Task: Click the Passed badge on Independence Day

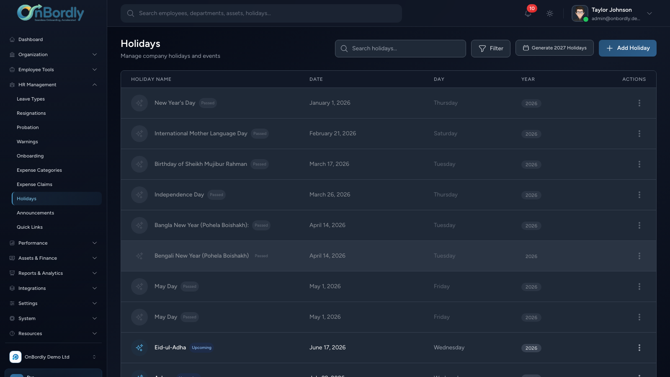Action: (x=216, y=195)
